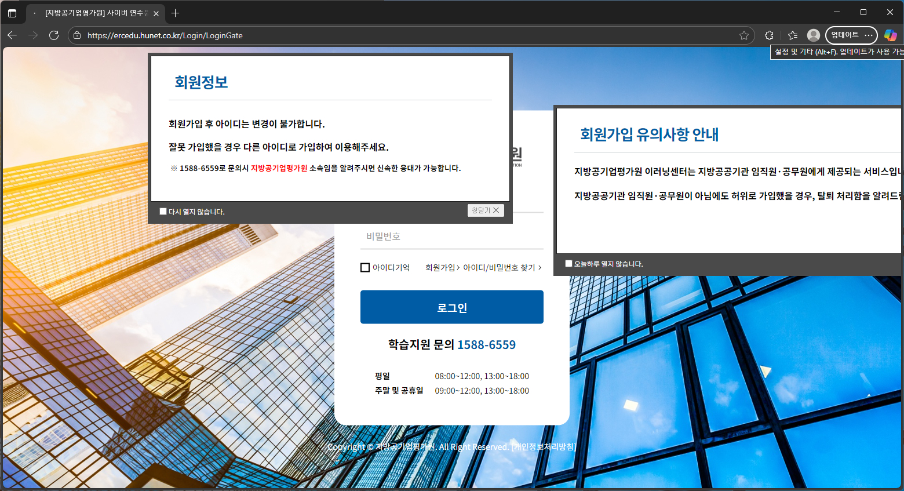Open a new browser tab

[175, 12]
